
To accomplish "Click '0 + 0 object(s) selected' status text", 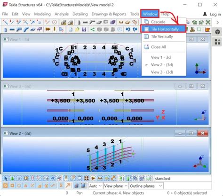I will click(x=187, y=193).
